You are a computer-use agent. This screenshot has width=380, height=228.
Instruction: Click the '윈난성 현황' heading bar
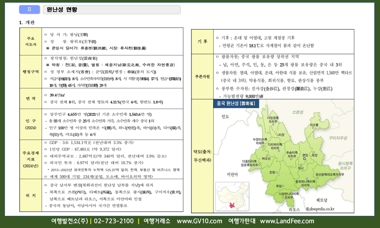[x=111, y=10]
